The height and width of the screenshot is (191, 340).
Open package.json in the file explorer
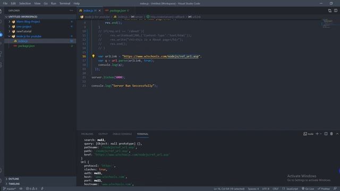[x=40, y=46]
